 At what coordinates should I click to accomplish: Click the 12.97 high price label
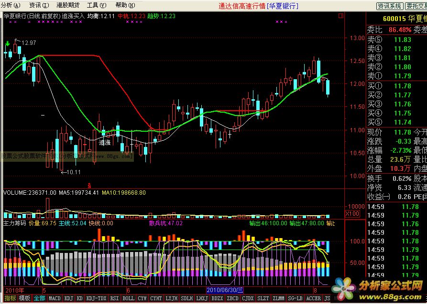[29, 42]
